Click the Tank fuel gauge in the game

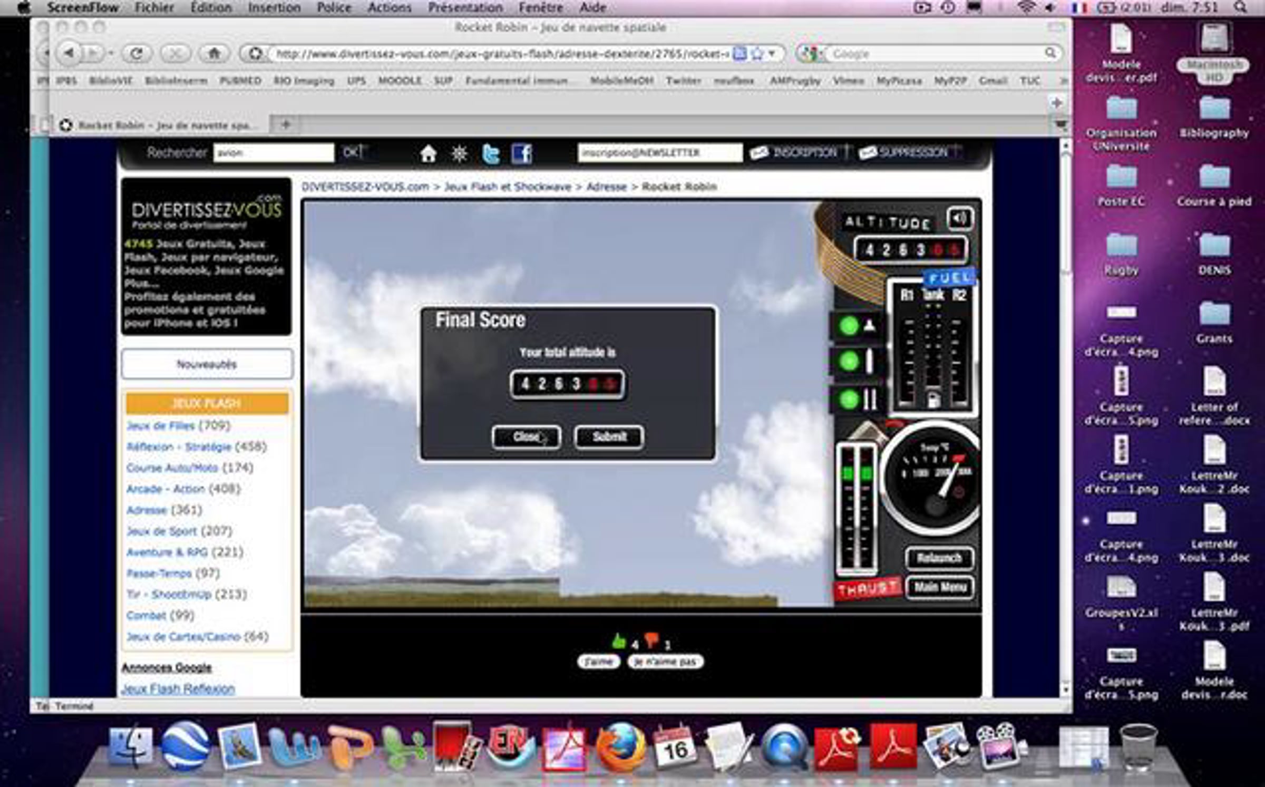point(932,352)
